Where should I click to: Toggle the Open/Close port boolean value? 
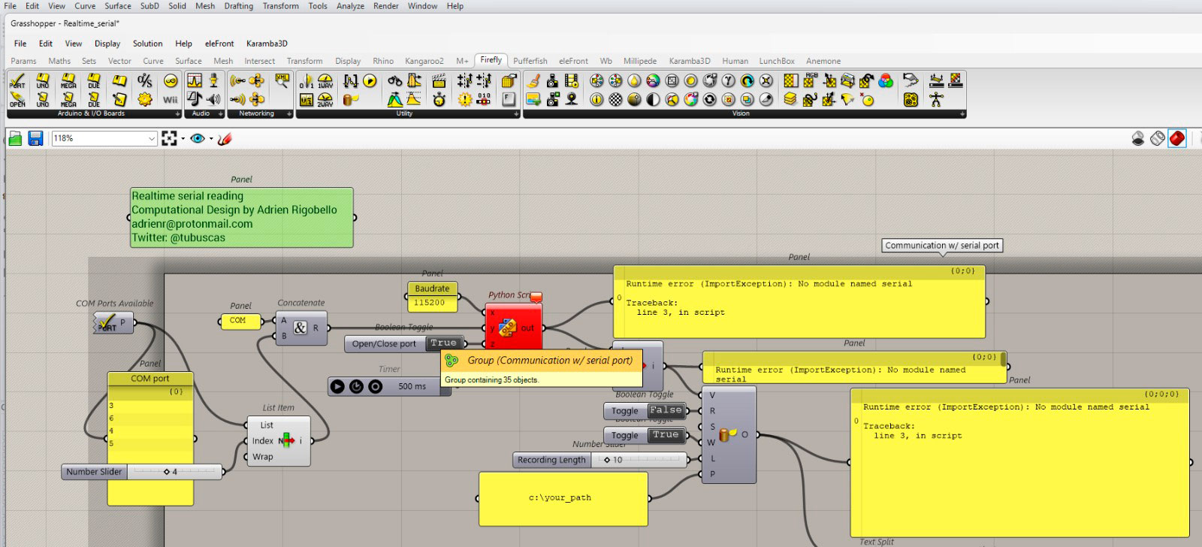443,343
